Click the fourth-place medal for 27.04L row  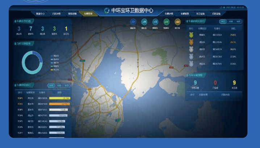click(191, 57)
